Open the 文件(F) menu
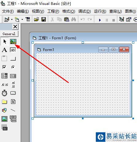The height and width of the screenshot is (142, 137). [8, 11]
